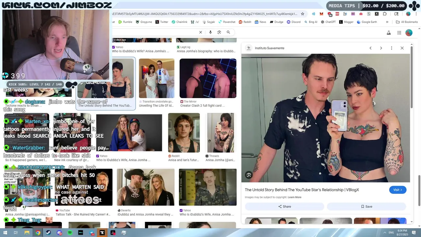
Task: Click the address bar URL
Action: (204, 14)
